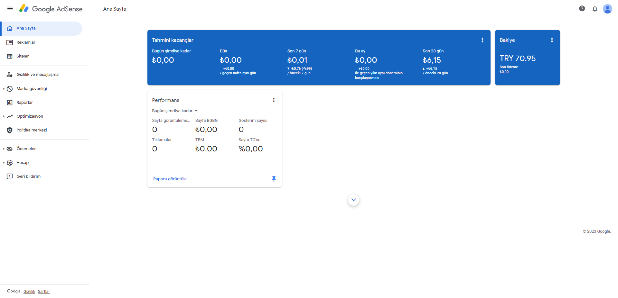Click the Bu ay ₺0,00 value
618x298 pixels.
coord(366,60)
